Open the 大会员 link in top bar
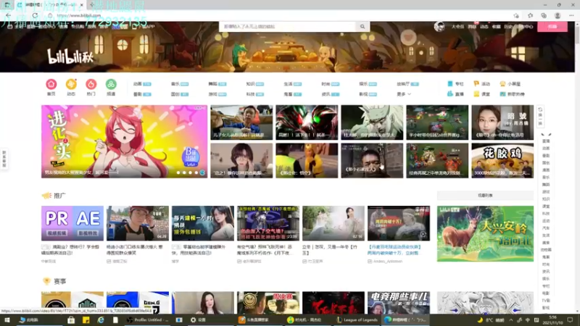Viewport: 580px width, 326px height. 457,27
